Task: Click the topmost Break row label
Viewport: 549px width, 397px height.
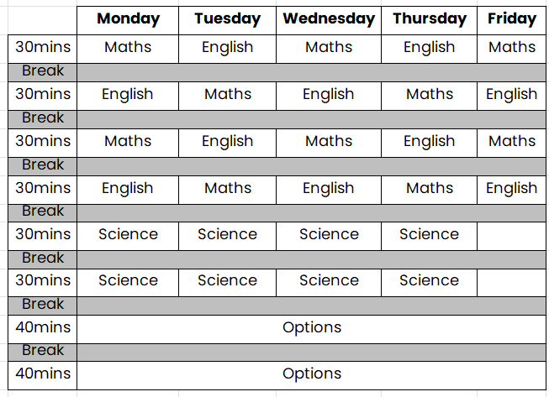Action: point(43,71)
